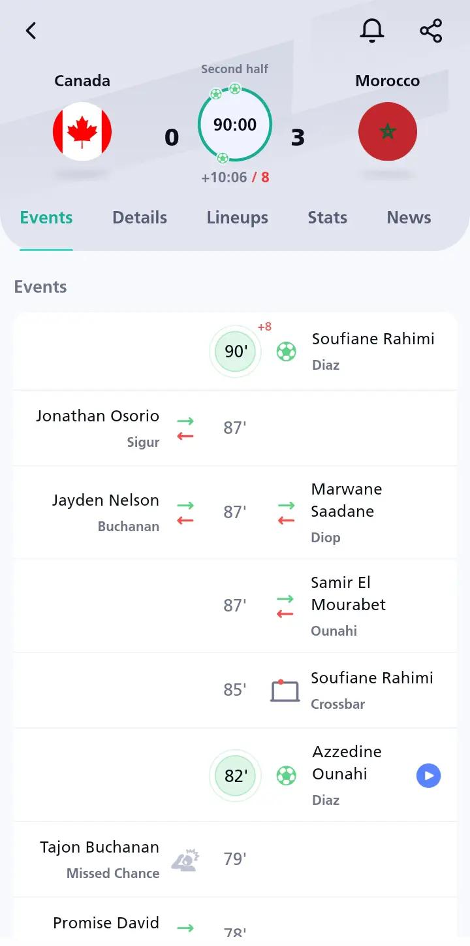Screen dimensions: 470x946
Task: Tap the goal ball icon next to Azzedine Ounahi
Action: pos(286,775)
